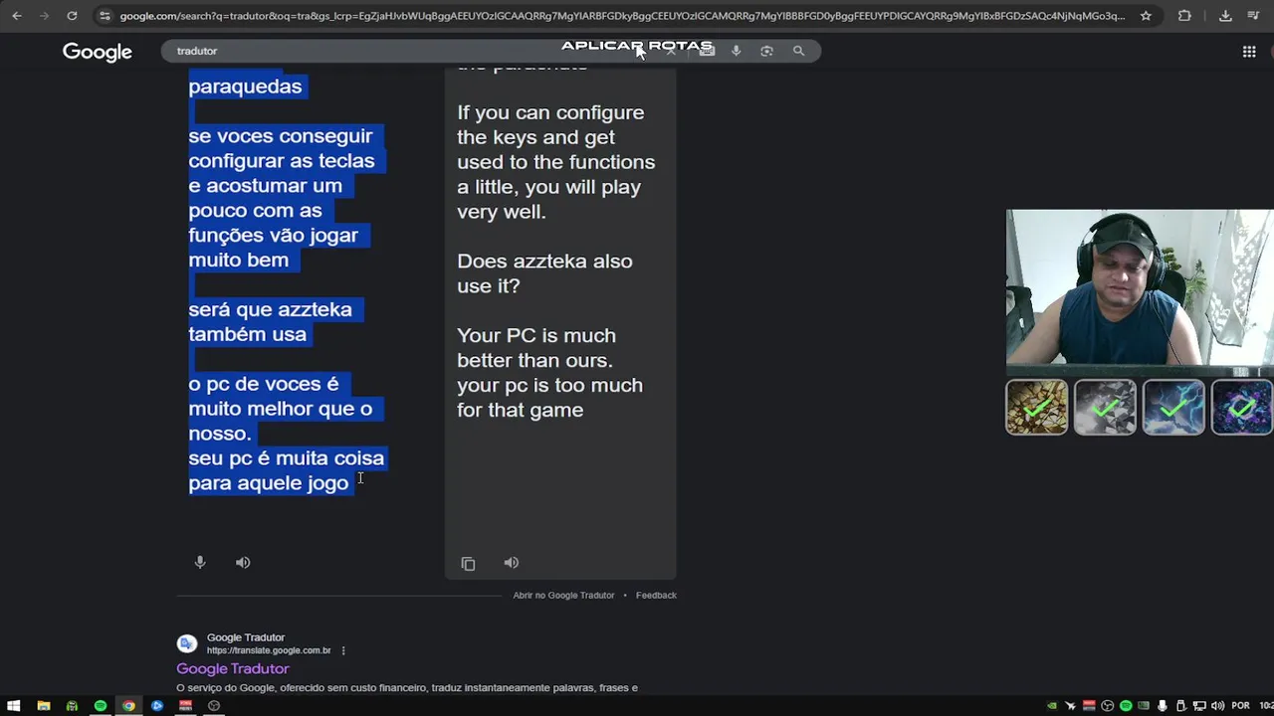1274x716 pixels.
Task: Bookmark this page with the star icon
Action: click(1146, 16)
